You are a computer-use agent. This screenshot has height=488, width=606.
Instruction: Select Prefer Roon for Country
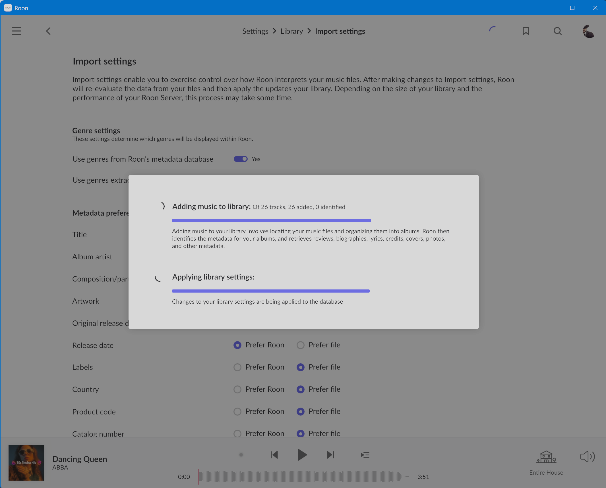tap(237, 389)
